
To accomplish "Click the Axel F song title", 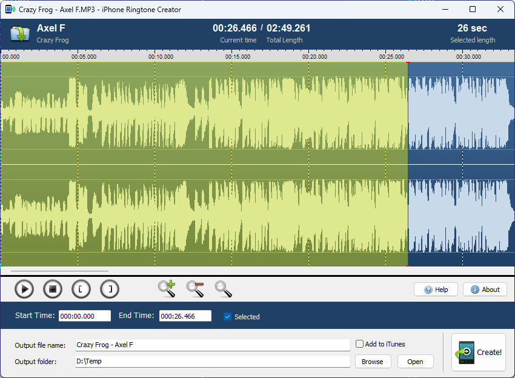I will click(x=51, y=28).
